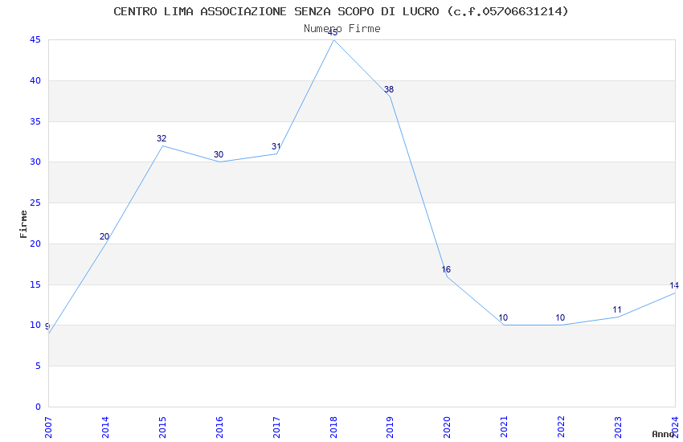Click the y-axis tick value 45
The image size is (683, 442).
point(35,39)
